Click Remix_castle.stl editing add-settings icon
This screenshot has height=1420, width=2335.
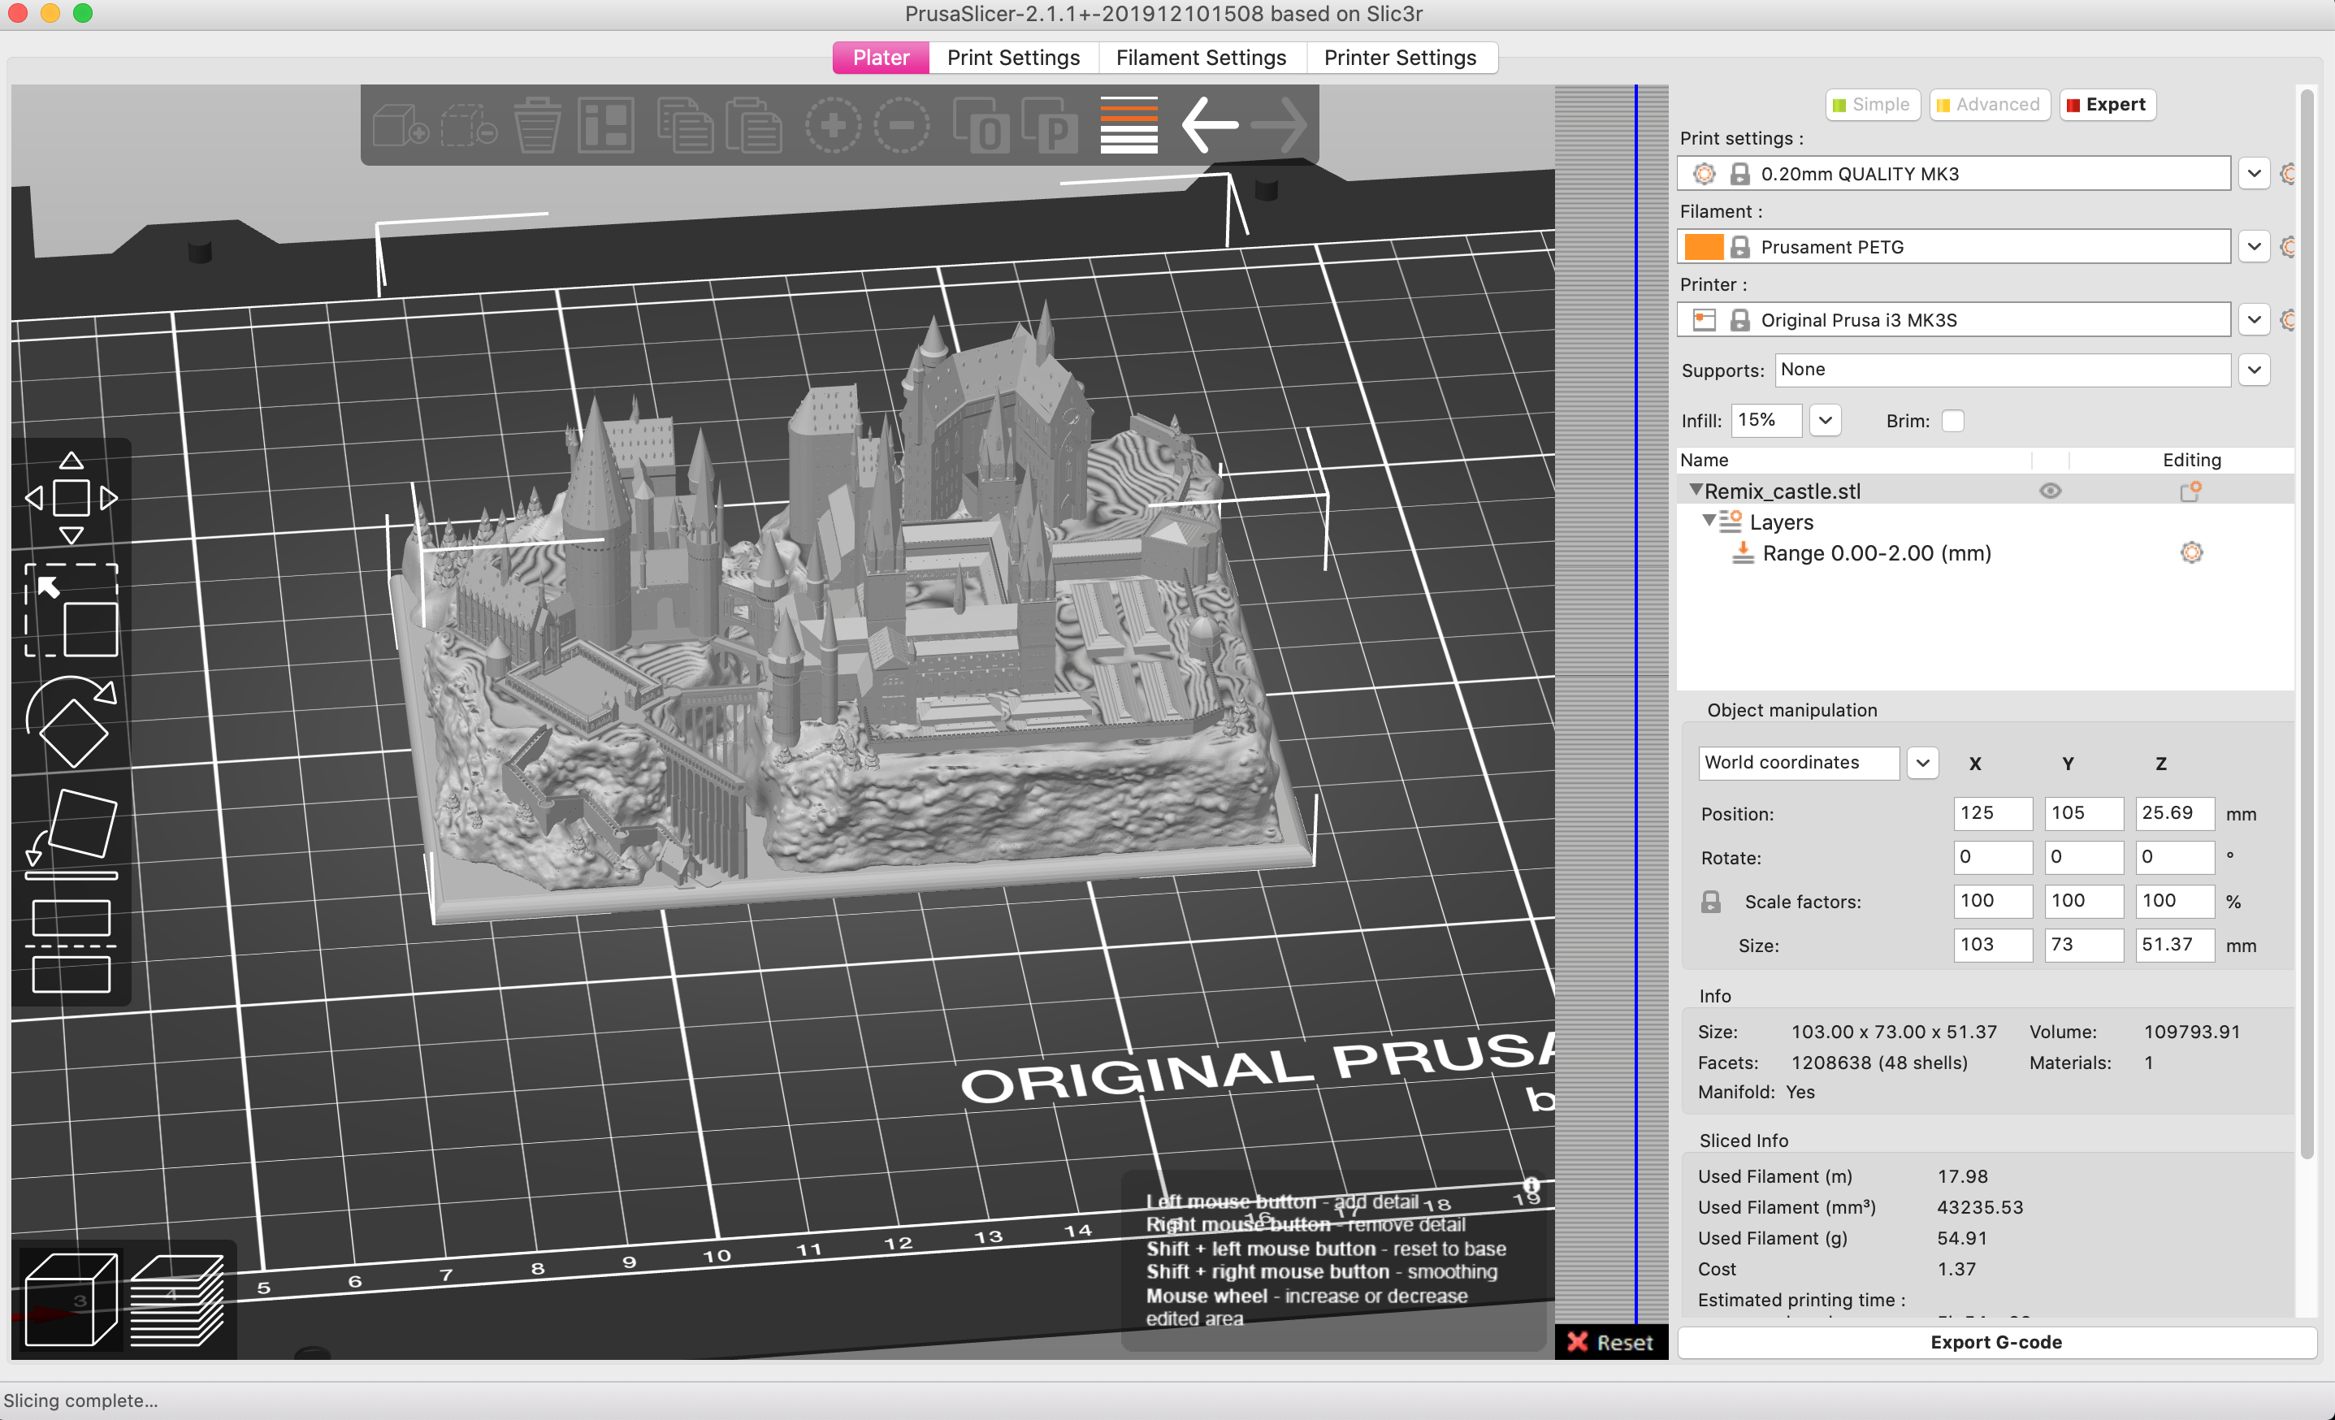click(2191, 491)
